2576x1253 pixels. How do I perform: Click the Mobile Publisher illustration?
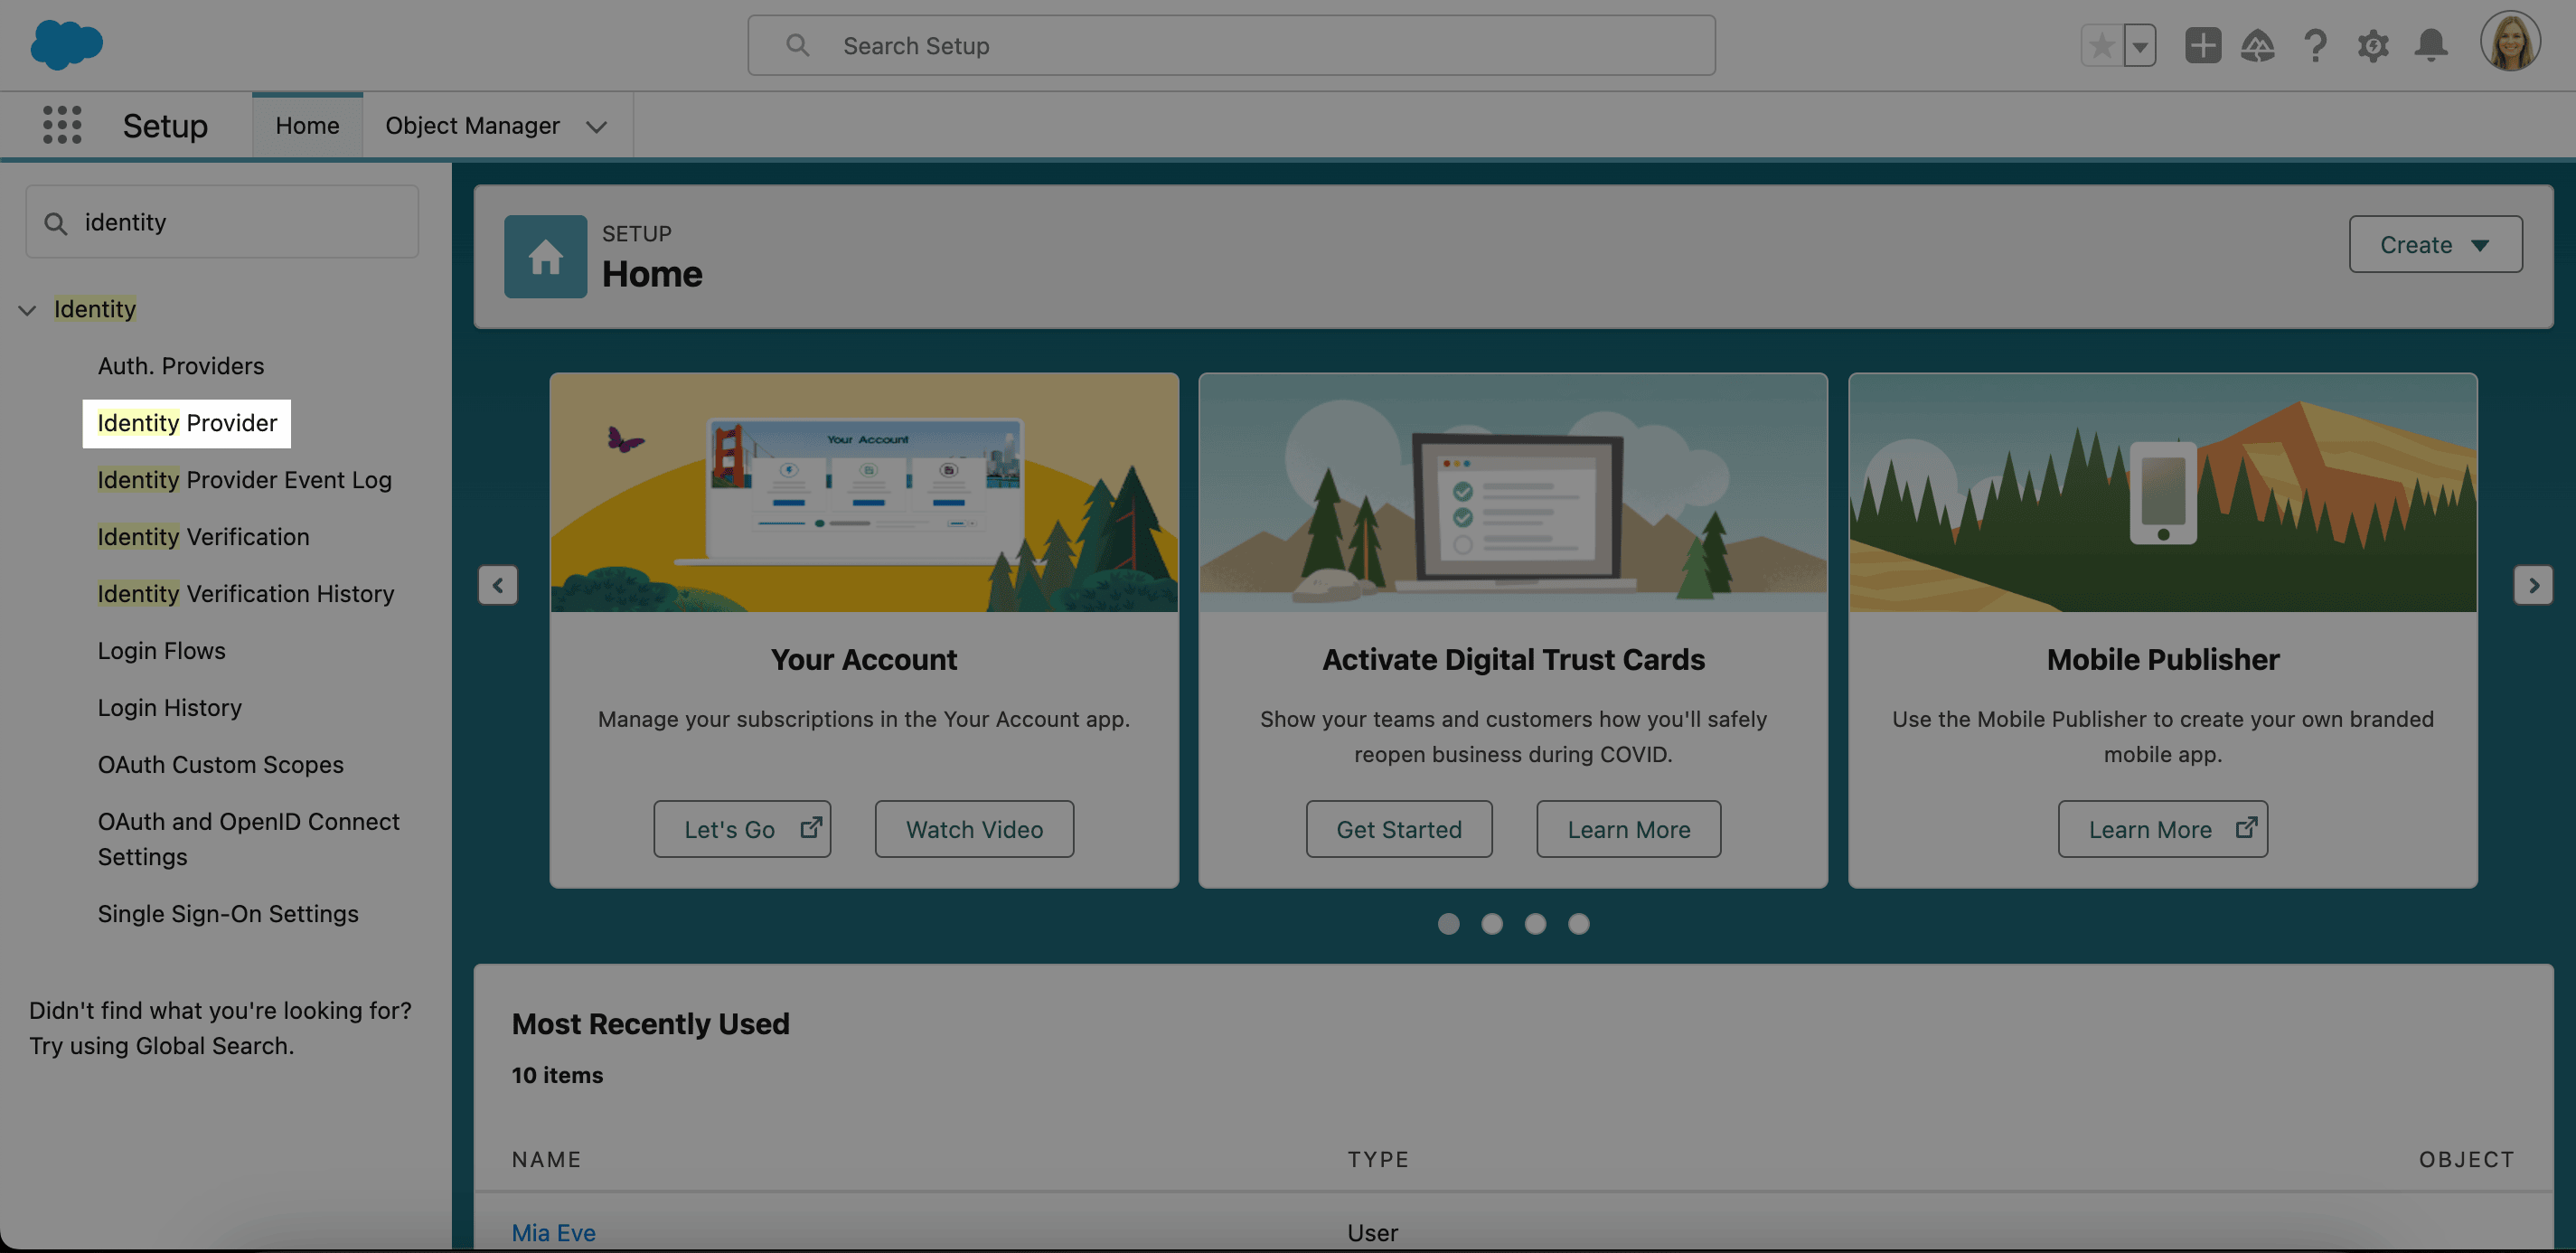tap(2163, 493)
